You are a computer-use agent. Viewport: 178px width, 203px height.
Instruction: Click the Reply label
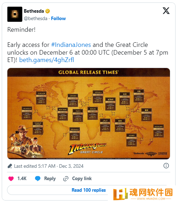50,179
